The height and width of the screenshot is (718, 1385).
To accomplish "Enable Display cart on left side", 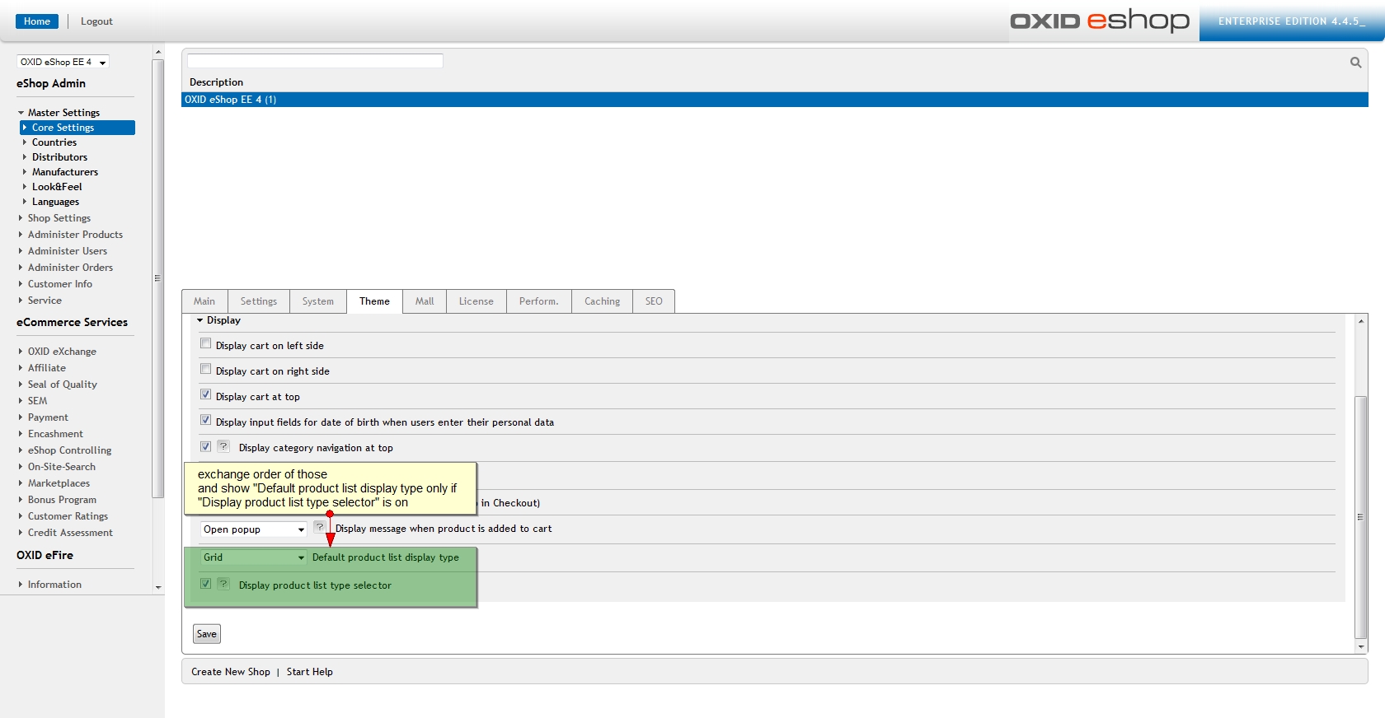I will coord(206,344).
